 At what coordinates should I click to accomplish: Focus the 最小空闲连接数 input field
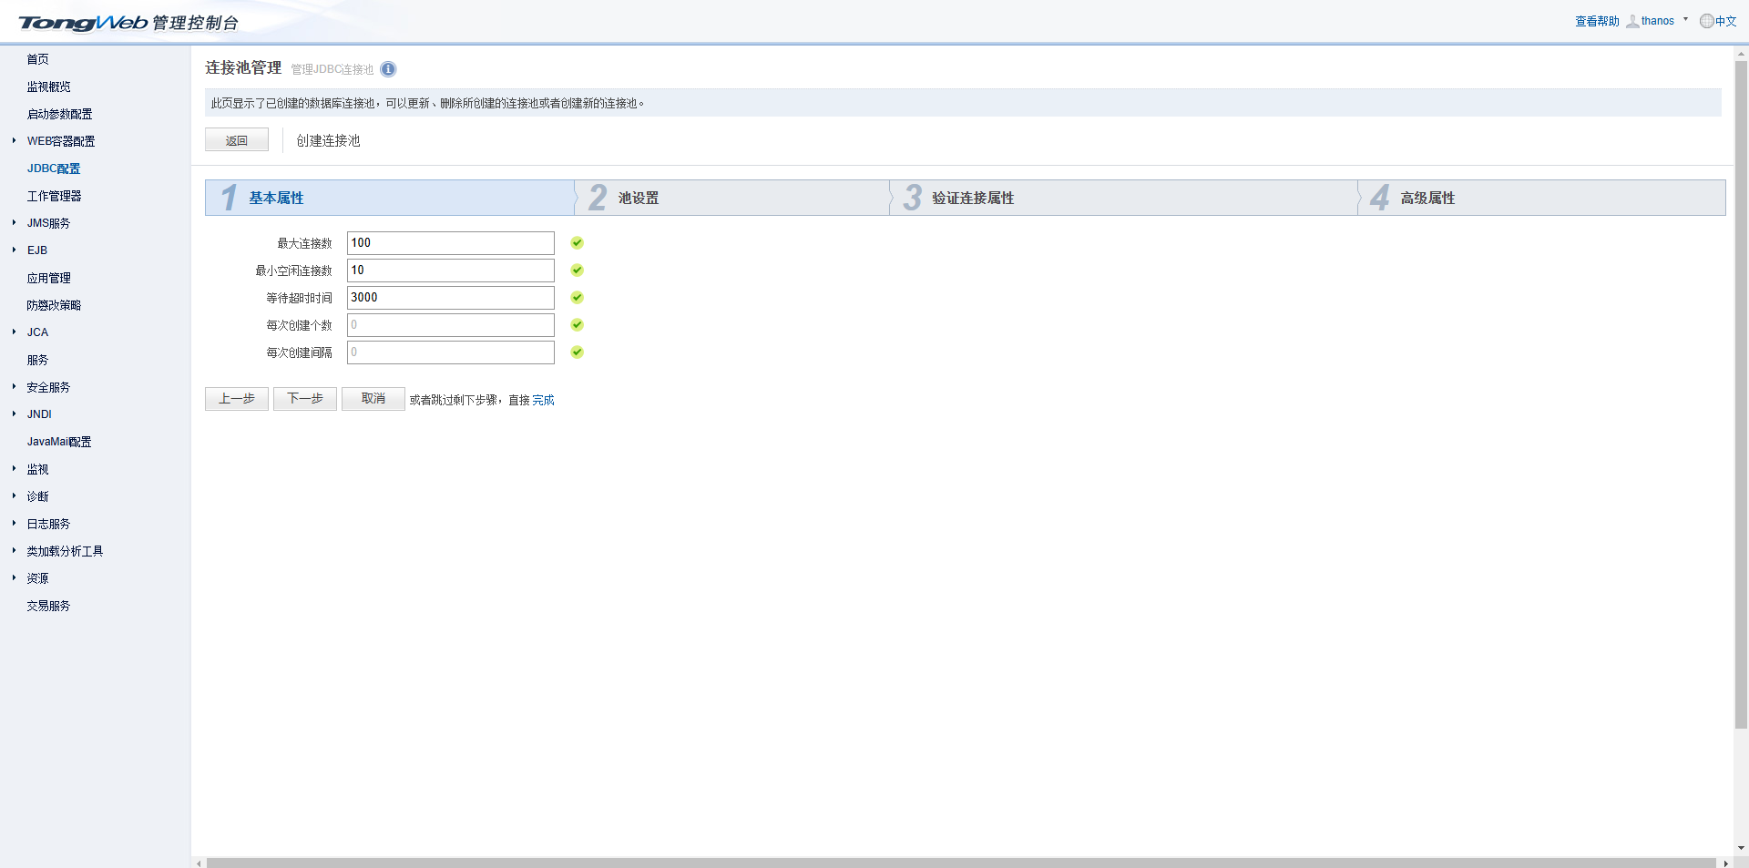(x=451, y=271)
